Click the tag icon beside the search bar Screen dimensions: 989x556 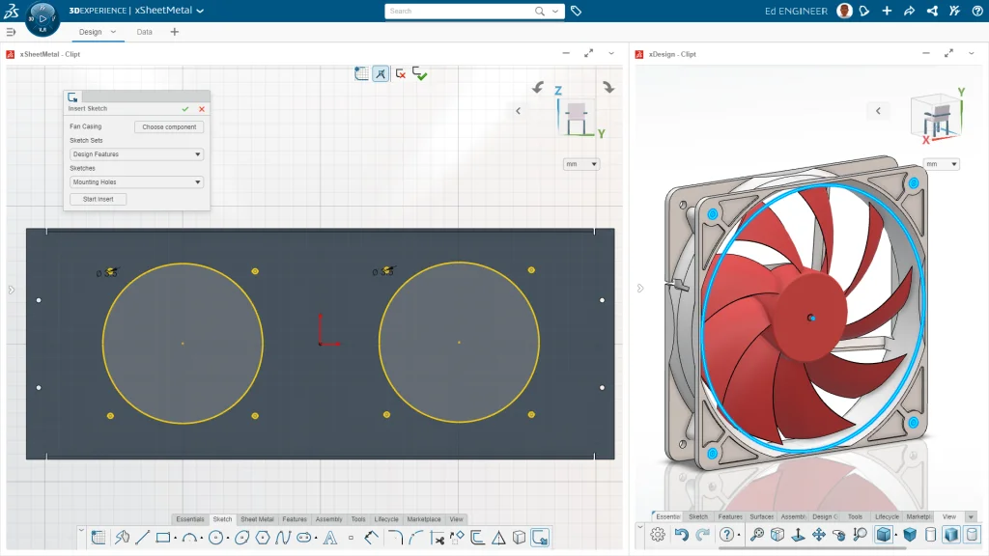click(x=576, y=11)
